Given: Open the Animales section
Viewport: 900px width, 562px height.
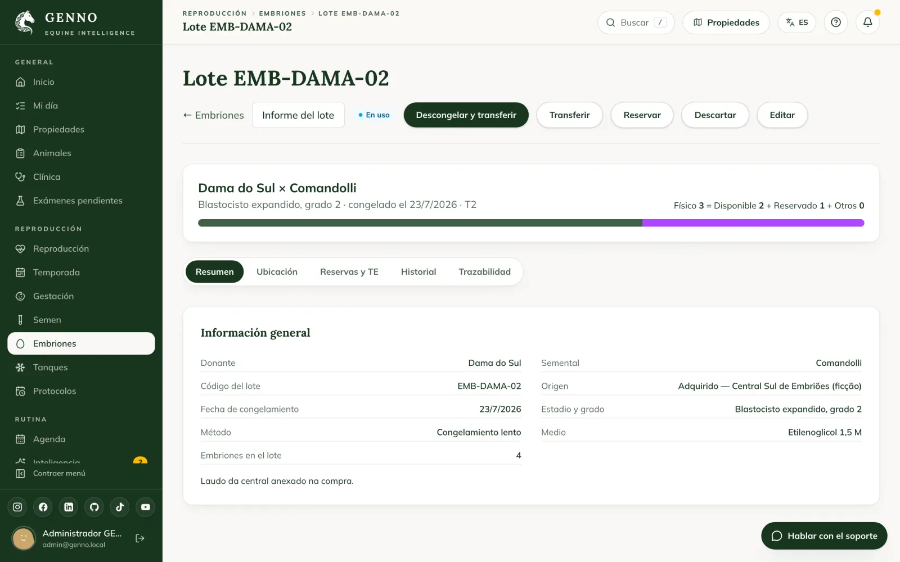Looking at the screenshot, I should [81, 153].
